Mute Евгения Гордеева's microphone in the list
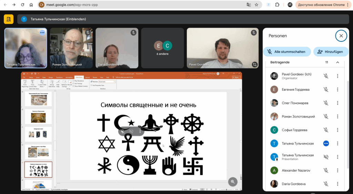 [x=326, y=90]
